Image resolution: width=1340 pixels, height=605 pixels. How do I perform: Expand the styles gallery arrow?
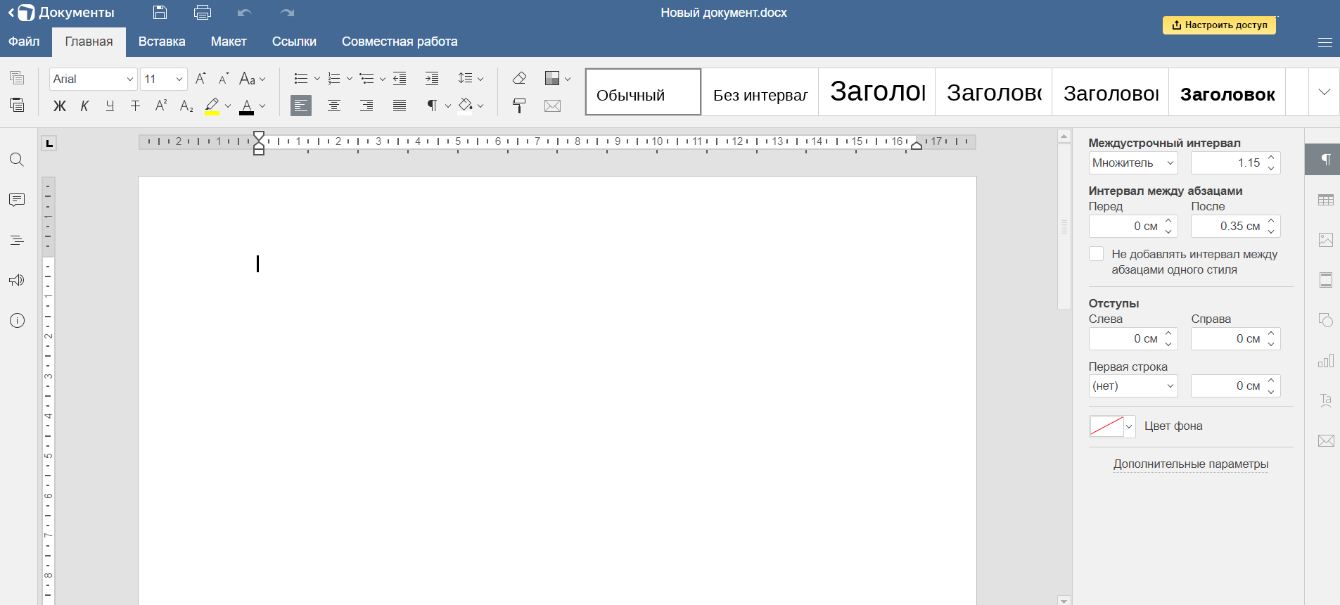pos(1324,91)
